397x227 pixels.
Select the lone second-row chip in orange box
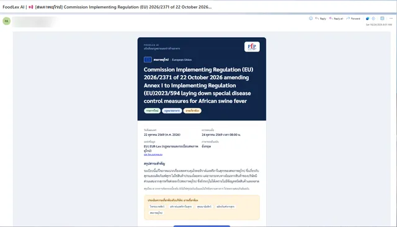click(x=156, y=213)
